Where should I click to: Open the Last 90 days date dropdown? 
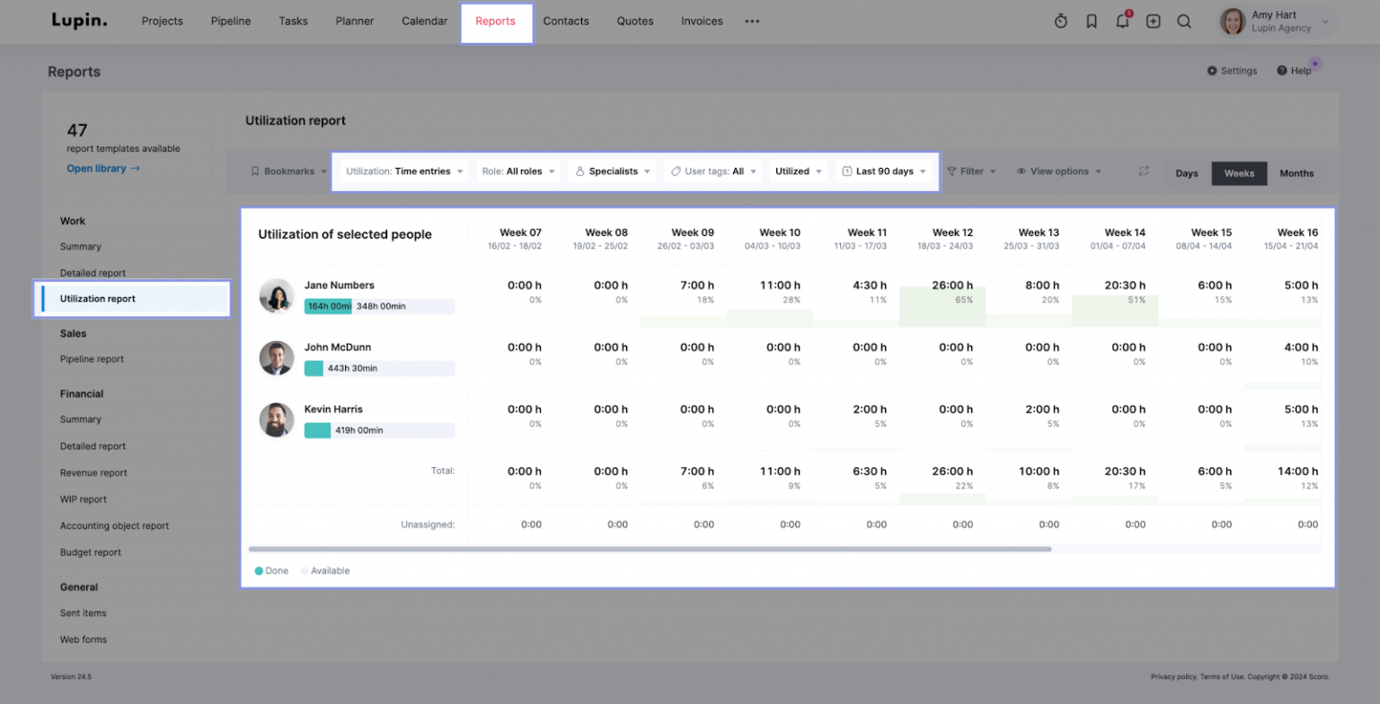[884, 171]
